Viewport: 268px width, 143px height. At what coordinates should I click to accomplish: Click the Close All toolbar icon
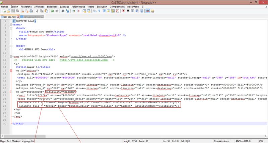coord(27,11)
